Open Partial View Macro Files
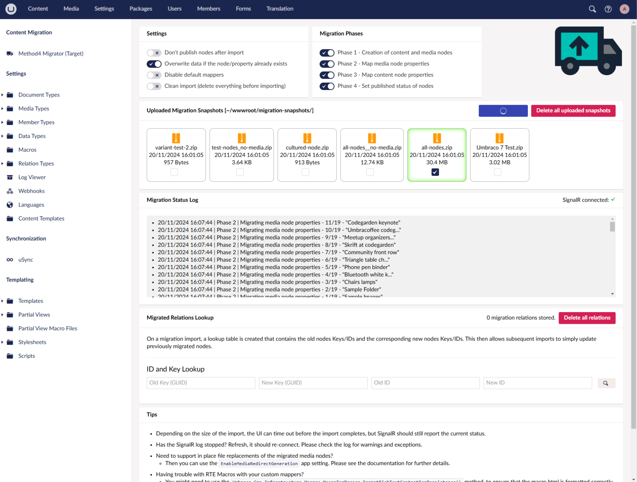 click(x=48, y=328)
